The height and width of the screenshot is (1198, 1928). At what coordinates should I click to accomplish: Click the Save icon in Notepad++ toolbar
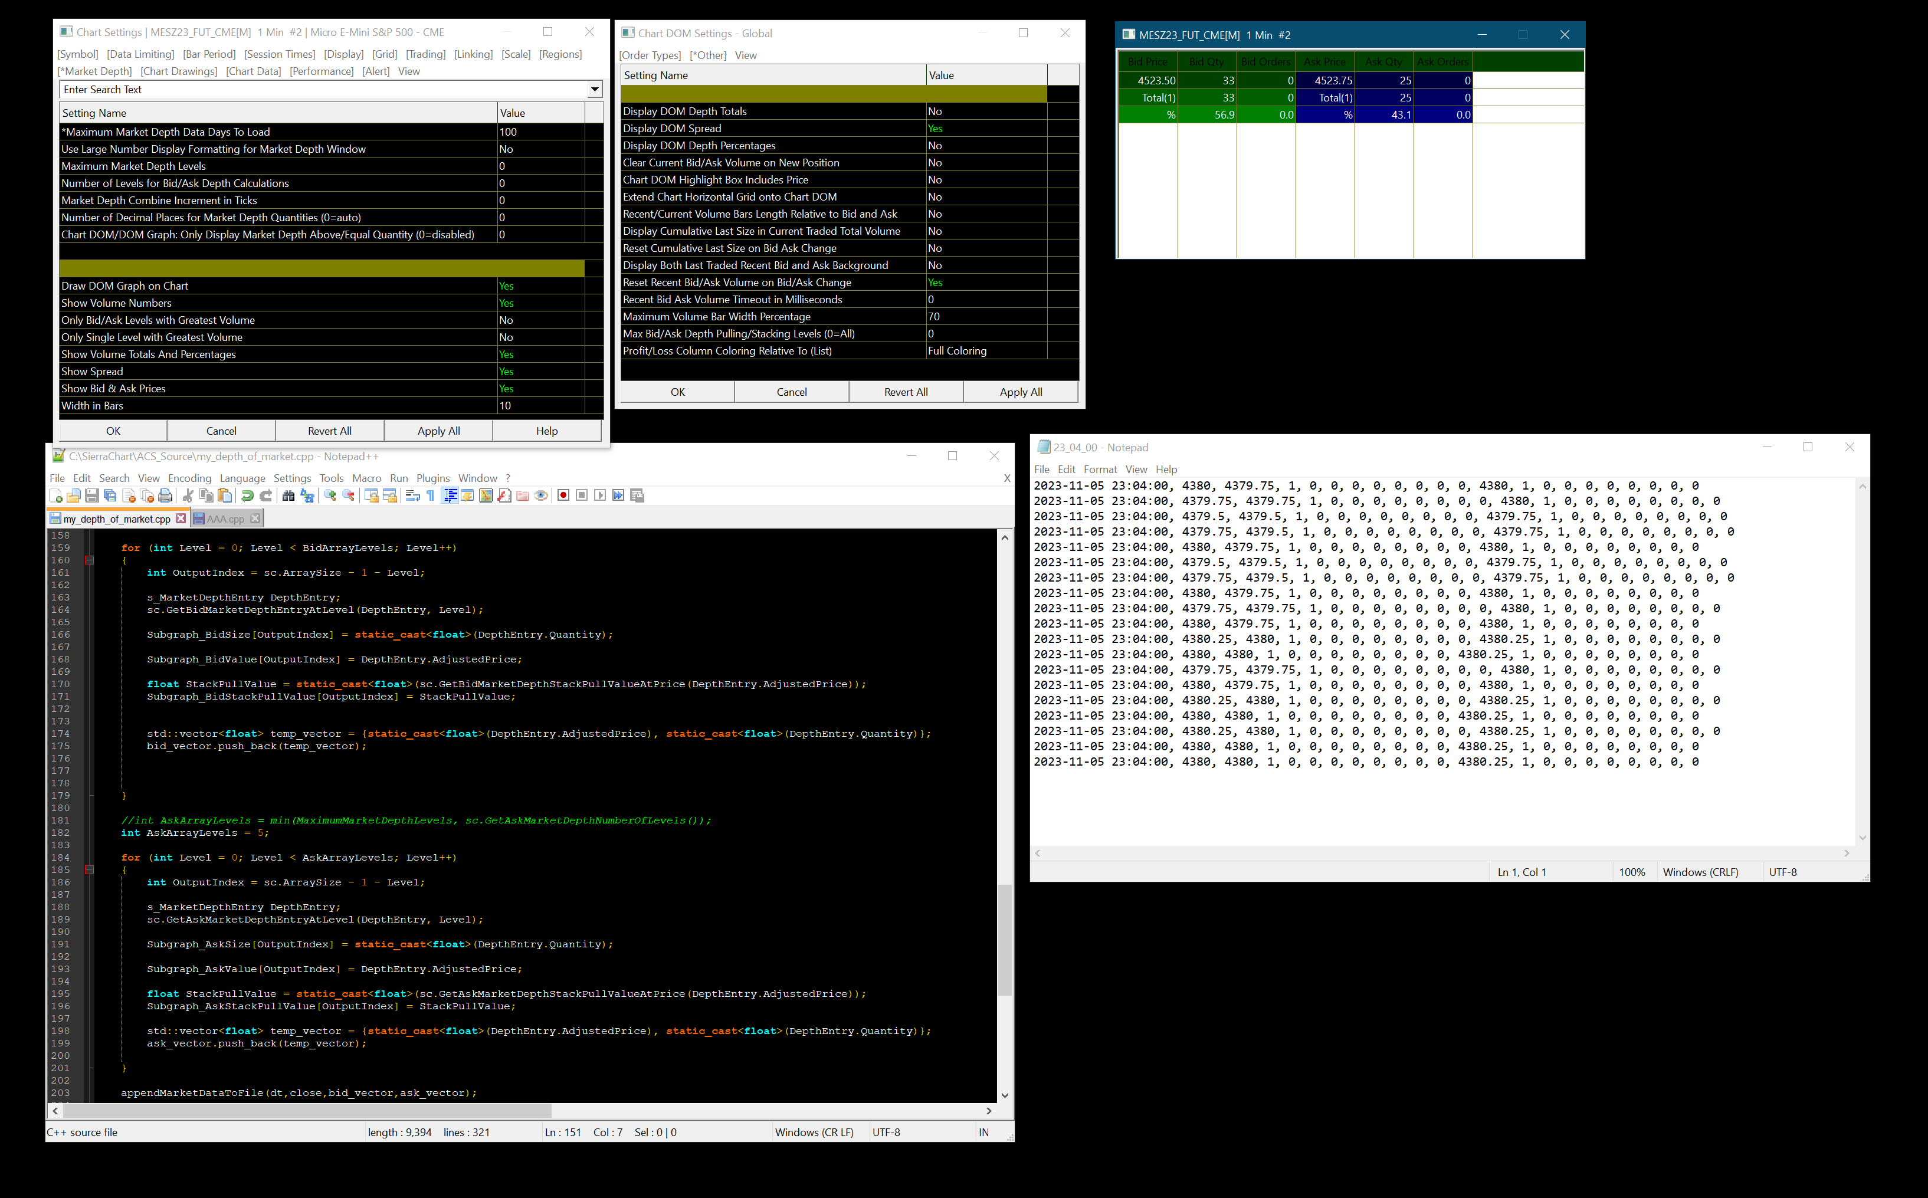tap(92, 496)
